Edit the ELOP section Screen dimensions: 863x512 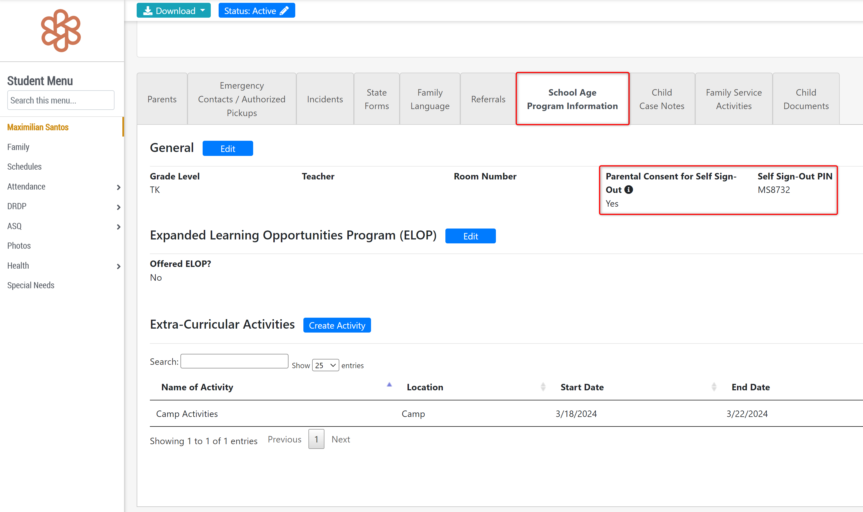pos(470,236)
